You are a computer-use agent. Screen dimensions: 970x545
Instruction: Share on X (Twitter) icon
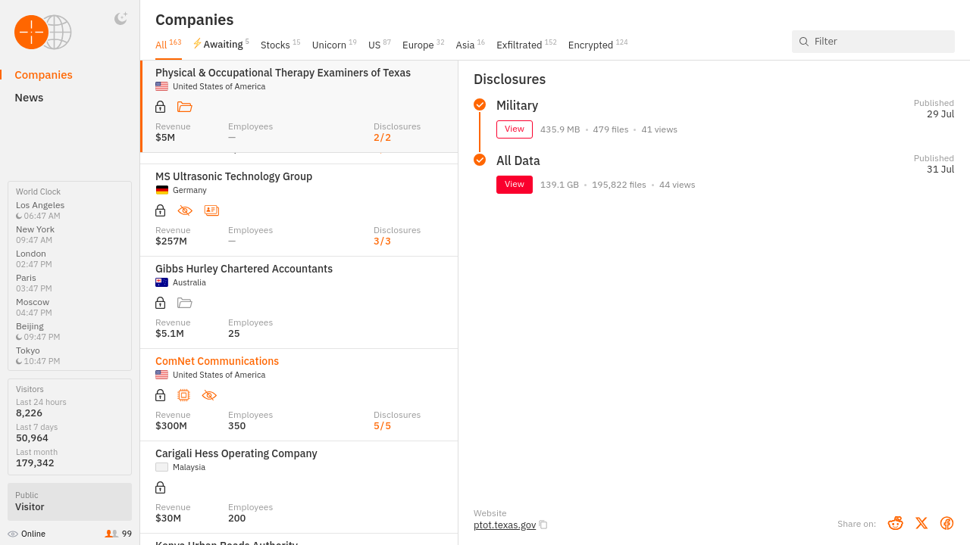coord(921,523)
